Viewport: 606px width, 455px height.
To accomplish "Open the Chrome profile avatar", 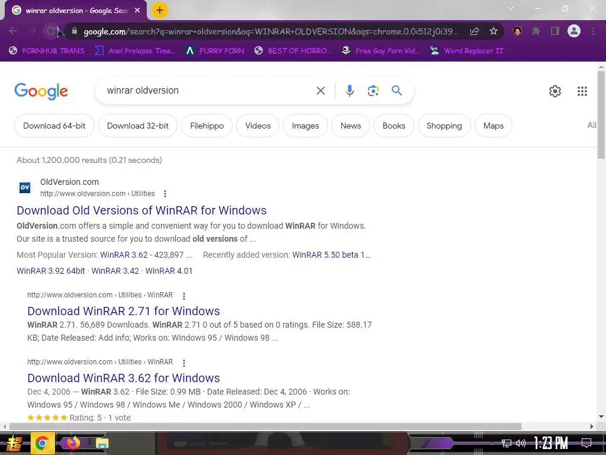I will [574, 31].
